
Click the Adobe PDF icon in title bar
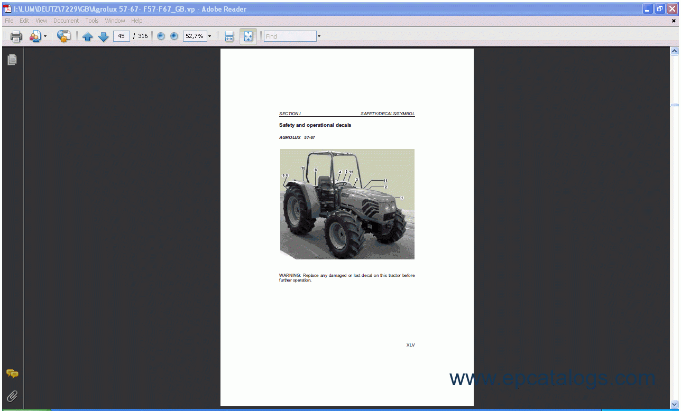tap(7, 8)
